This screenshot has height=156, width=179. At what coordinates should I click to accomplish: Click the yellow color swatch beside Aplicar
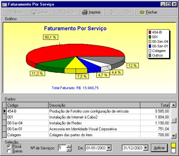(173, 145)
